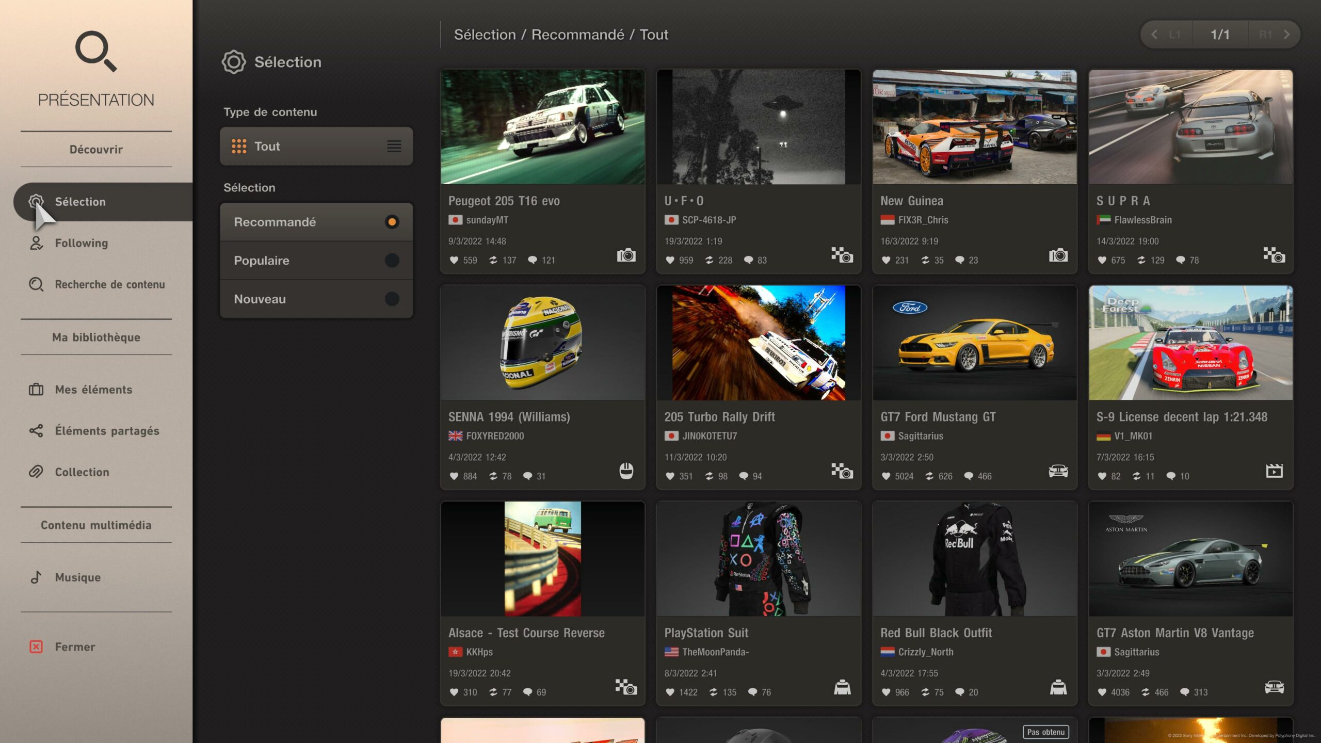Image resolution: width=1321 pixels, height=743 pixels.
Task: Go to previous page with L1 arrow
Action: (1166, 35)
